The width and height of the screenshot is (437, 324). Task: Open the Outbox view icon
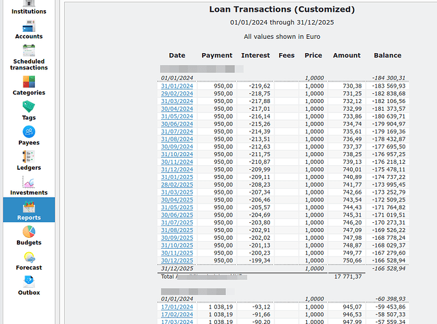[28, 282]
